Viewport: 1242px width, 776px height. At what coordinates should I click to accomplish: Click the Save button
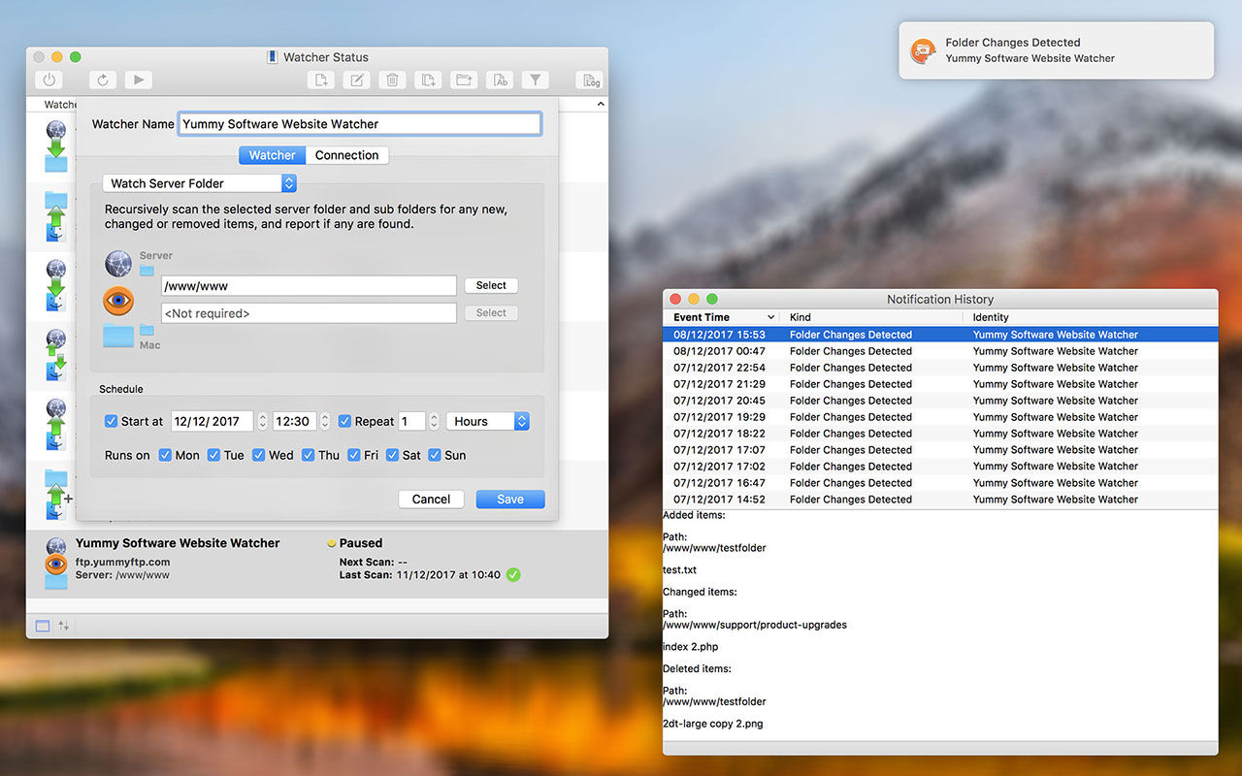pyautogui.click(x=510, y=500)
